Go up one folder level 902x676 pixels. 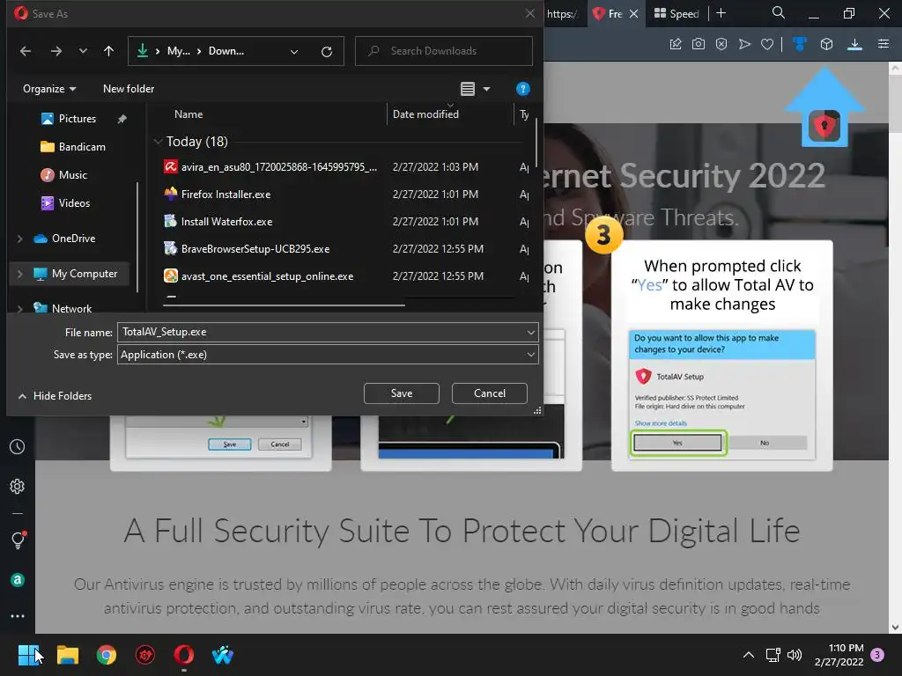[x=108, y=51]
